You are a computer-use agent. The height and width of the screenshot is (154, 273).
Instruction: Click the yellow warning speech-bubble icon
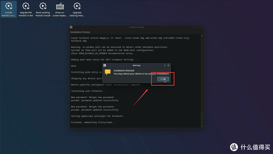click(108, 72)
